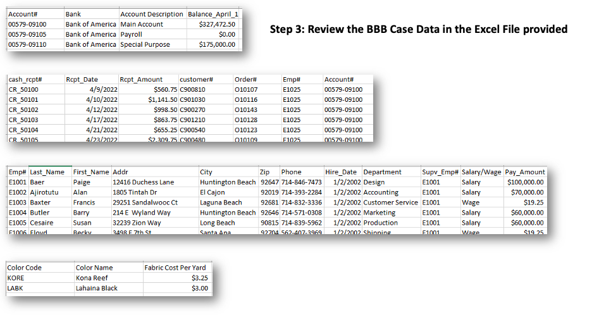Click the $3.00 fabric cost

coord(199,288)
